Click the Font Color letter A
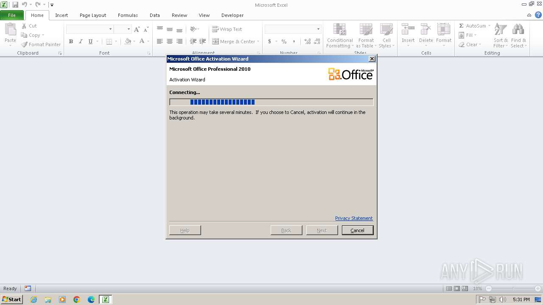This screenshot has height=305, width=543. click(142, 42)
